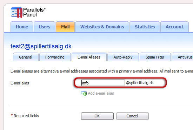Open the Auto-Reply tab

tap(123, 57)
